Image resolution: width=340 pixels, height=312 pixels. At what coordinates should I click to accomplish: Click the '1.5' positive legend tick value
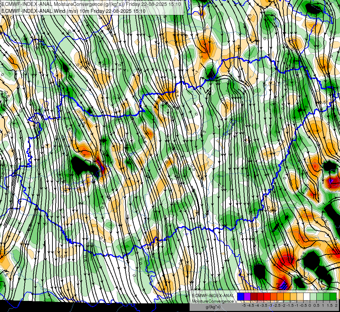(330, 305)
